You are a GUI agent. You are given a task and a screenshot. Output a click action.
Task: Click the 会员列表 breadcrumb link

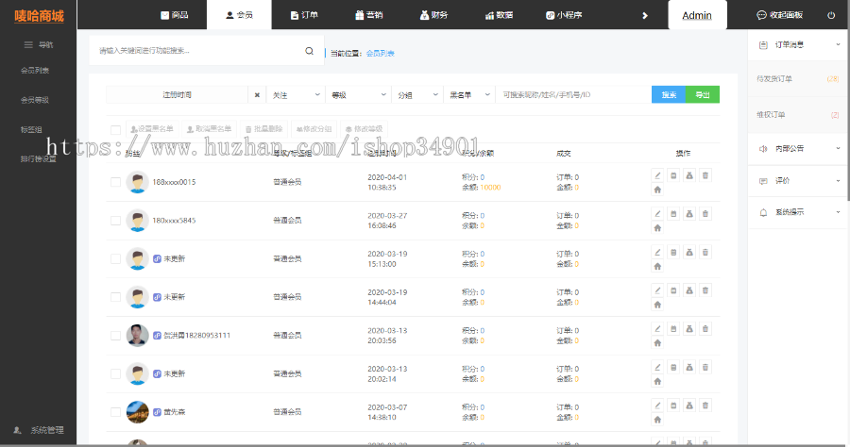tap(380, 54)
